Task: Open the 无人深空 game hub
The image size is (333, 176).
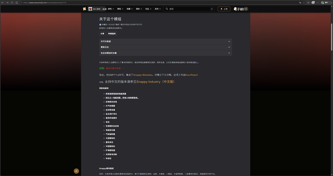Action: coord(94,9)
